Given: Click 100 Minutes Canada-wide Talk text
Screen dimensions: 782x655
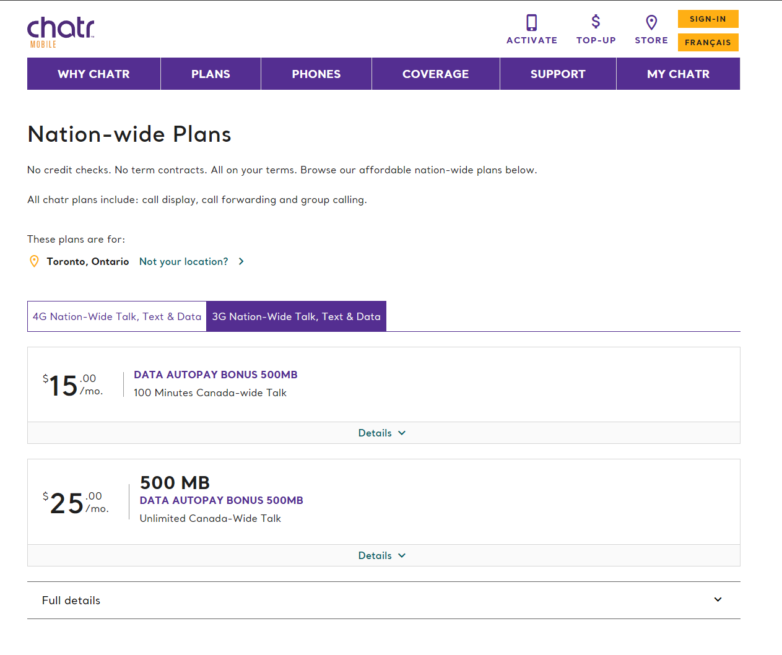Looking at the screenshot, I should coord(211,393).
